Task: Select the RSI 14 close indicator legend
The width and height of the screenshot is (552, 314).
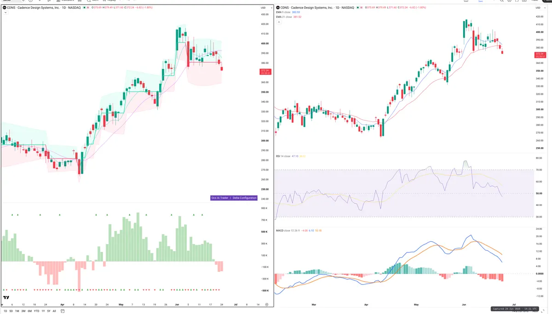Action: pyautogui.click(x=283, y=156)
